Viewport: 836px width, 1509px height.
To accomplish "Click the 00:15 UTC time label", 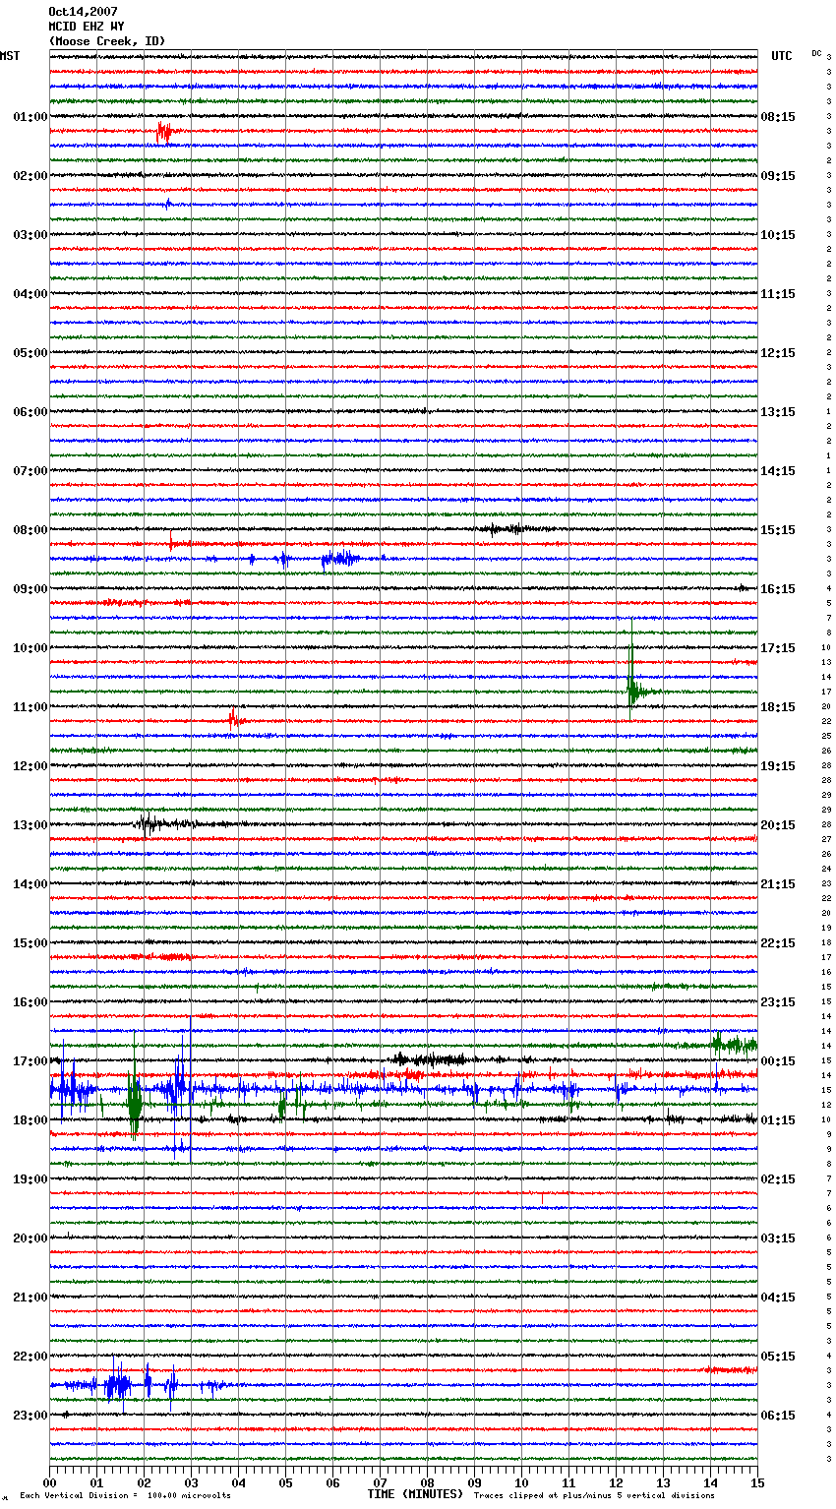I will click(778, 1061).
